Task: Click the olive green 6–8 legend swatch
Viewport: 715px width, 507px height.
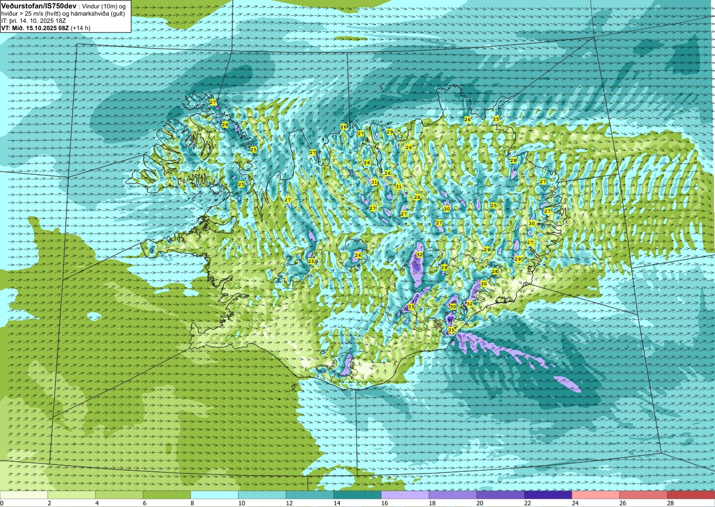Action: click(x=167, y=495)
